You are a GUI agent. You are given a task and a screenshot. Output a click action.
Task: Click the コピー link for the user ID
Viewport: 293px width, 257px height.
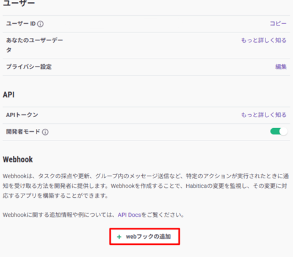point(278,24)
